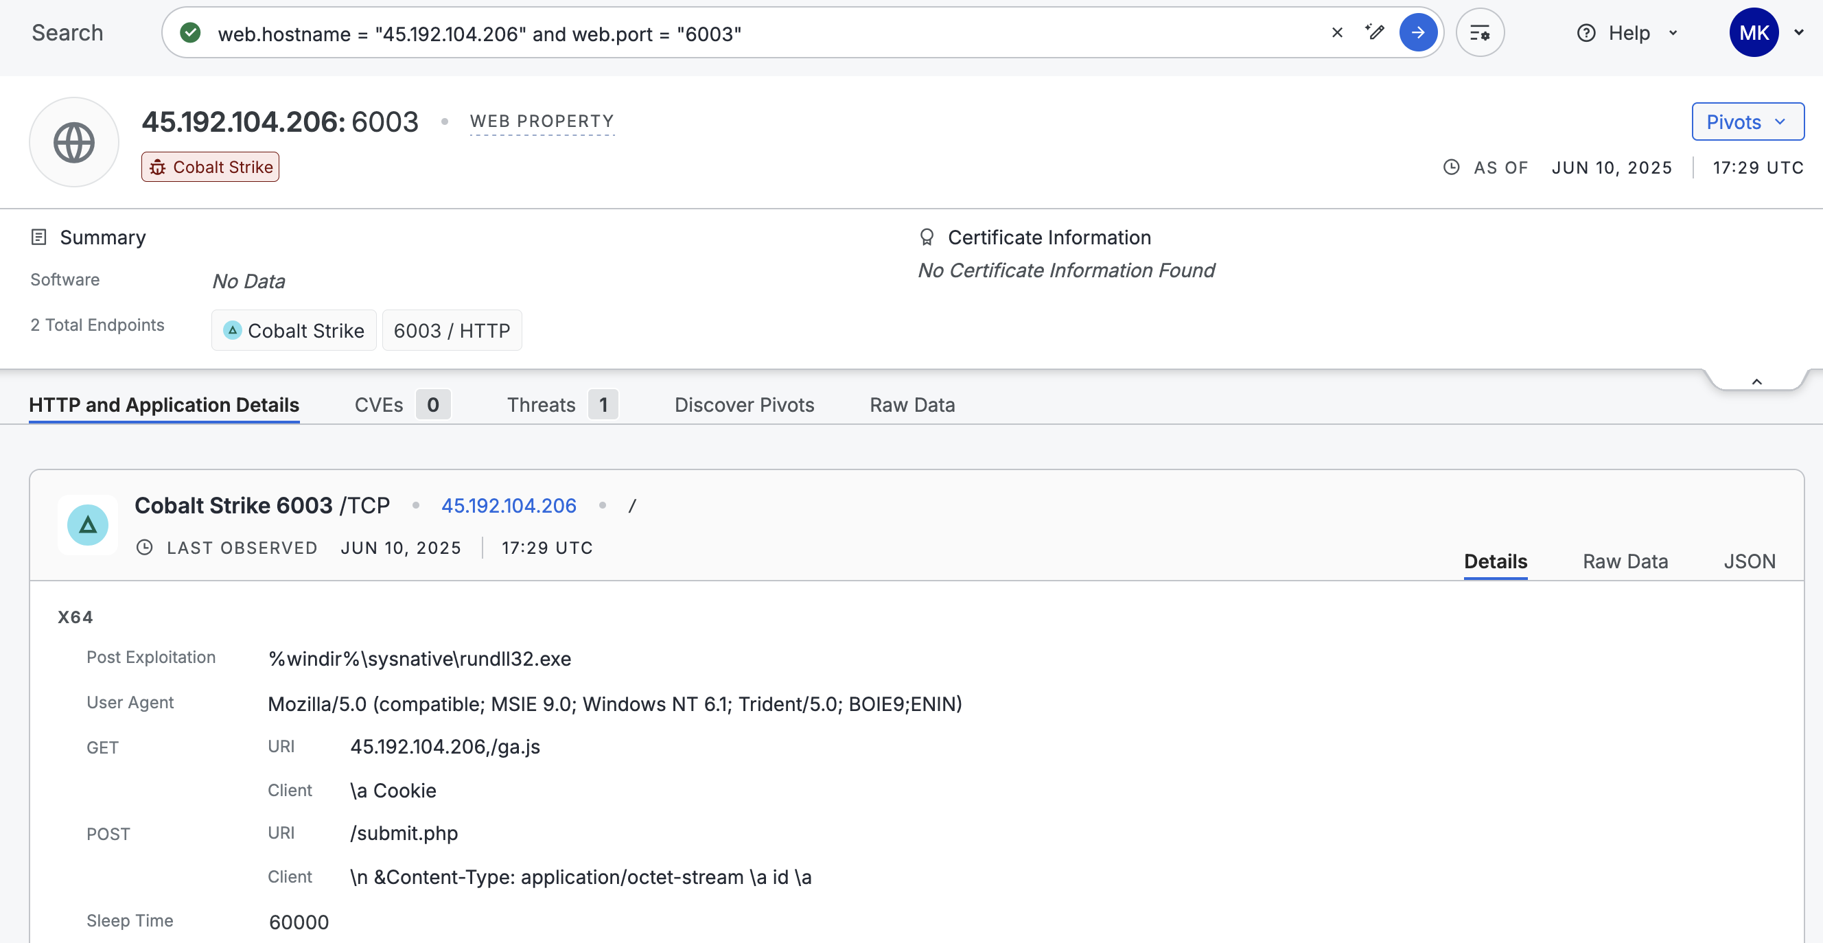The width and height of the screenshot is (1823, 943).
Task: Click the WEB PROPERTY label
Action: point(542,121)
